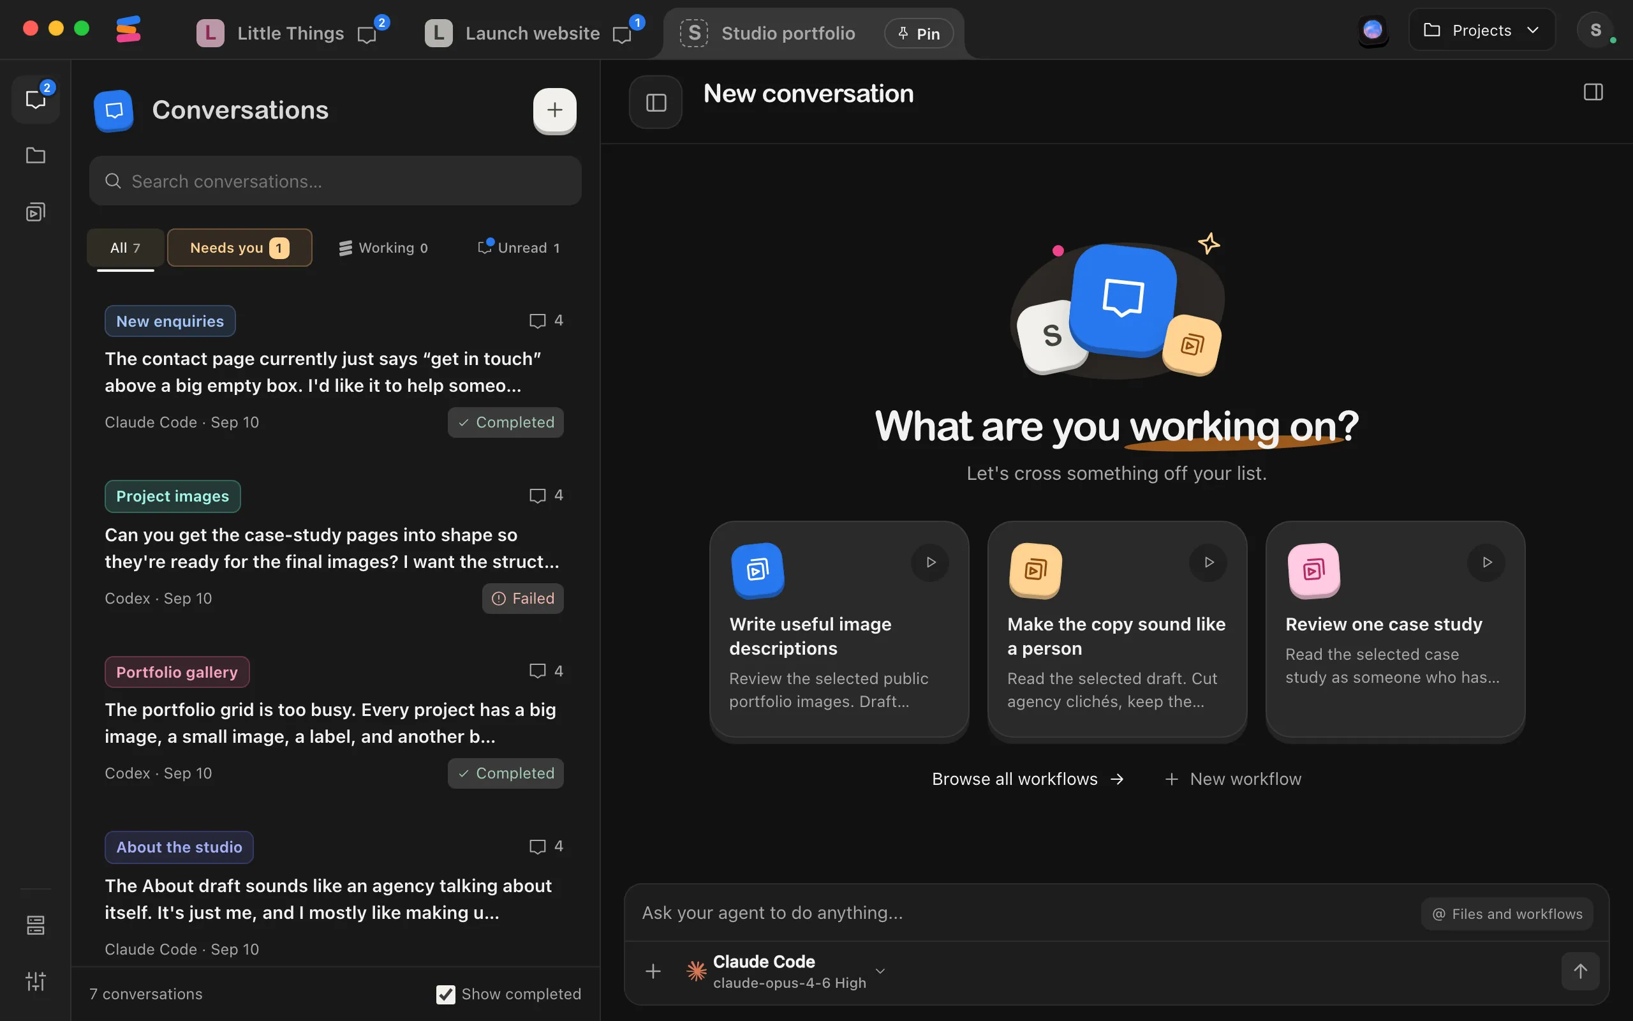The height and width of the screenshot is (1021, 1633).
Task: Click the New workflow button
Action: (1233, 779)
